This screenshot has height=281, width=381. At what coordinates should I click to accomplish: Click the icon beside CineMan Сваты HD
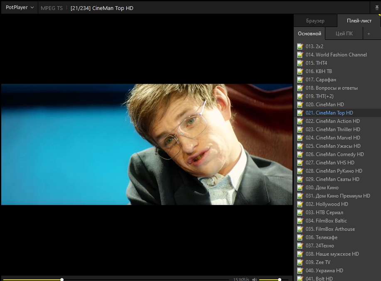(x=300, y=179)
